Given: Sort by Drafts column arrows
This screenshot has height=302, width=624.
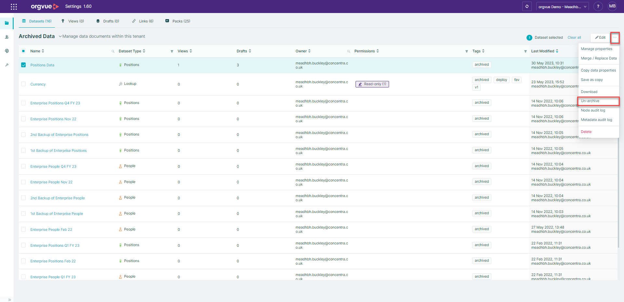Looking at the screenshot, I should [x=250, y=51].
